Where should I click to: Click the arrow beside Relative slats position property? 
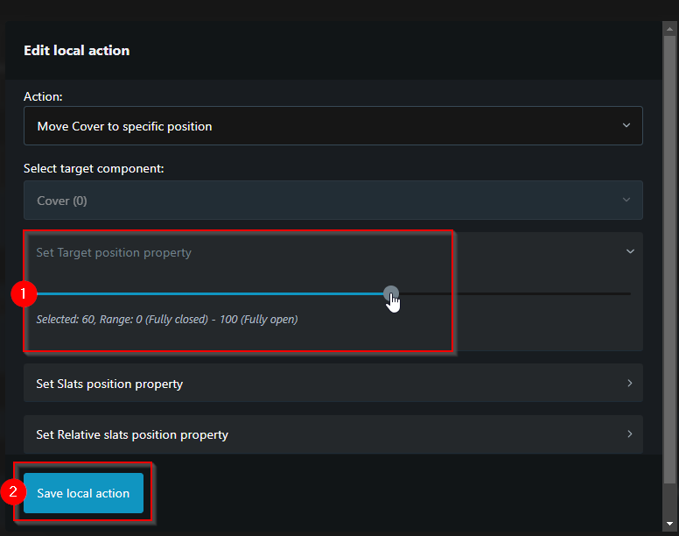[x=630, y=434]
